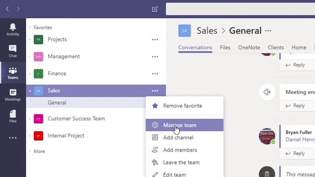Open General channel options ellipsis in header

tap(268, 30)
